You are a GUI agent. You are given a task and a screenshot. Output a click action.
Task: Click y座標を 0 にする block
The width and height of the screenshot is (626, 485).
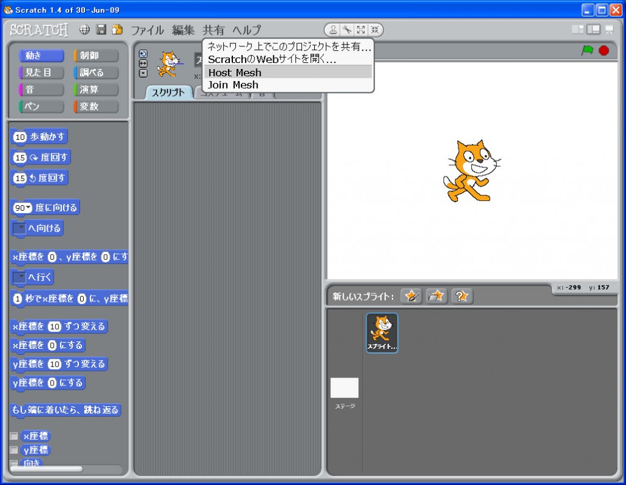[48, 383]
